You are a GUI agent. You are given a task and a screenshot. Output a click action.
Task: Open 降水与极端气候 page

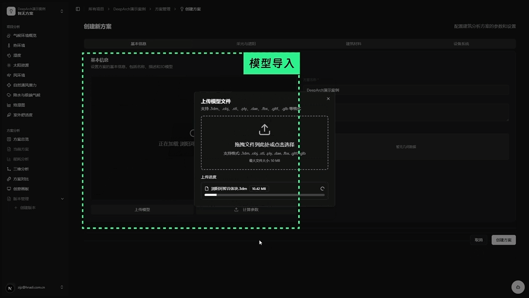(26, 95)
